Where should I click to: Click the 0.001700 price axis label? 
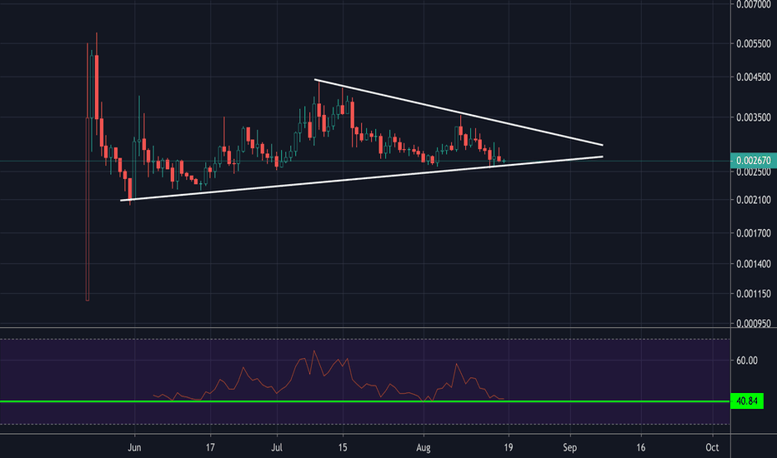[x=753, y=232]
